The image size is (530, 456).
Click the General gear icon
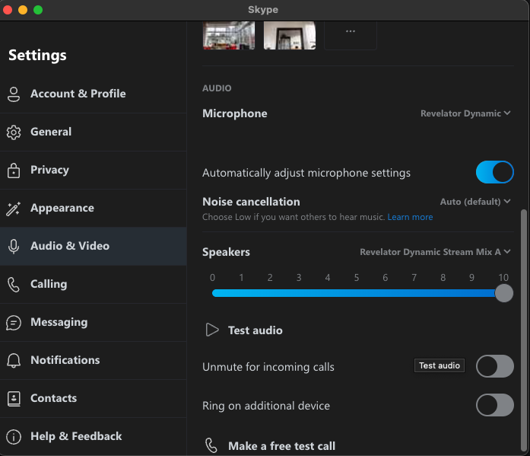tap(14, 132)
